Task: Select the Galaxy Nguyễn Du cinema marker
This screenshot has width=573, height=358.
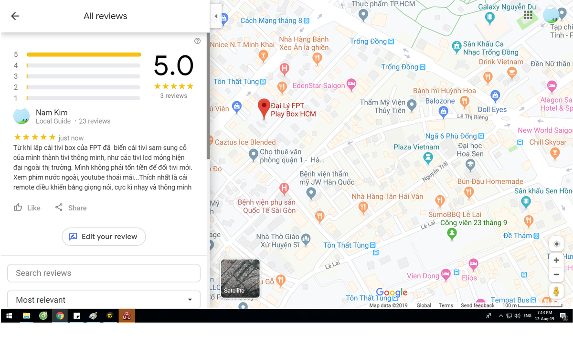Action: (489, 18)
